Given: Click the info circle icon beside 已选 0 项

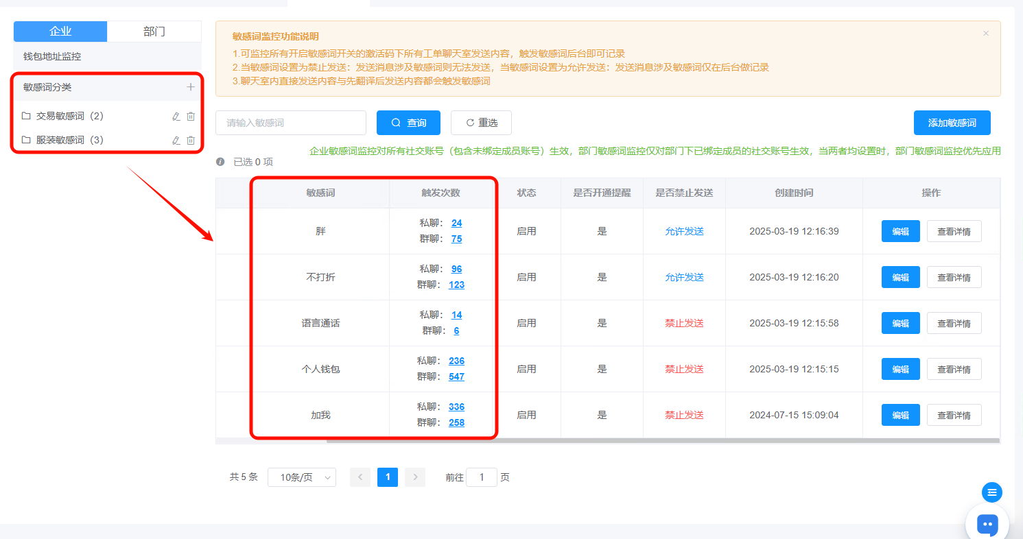Looking at the screenshot, I should [221, 163].
